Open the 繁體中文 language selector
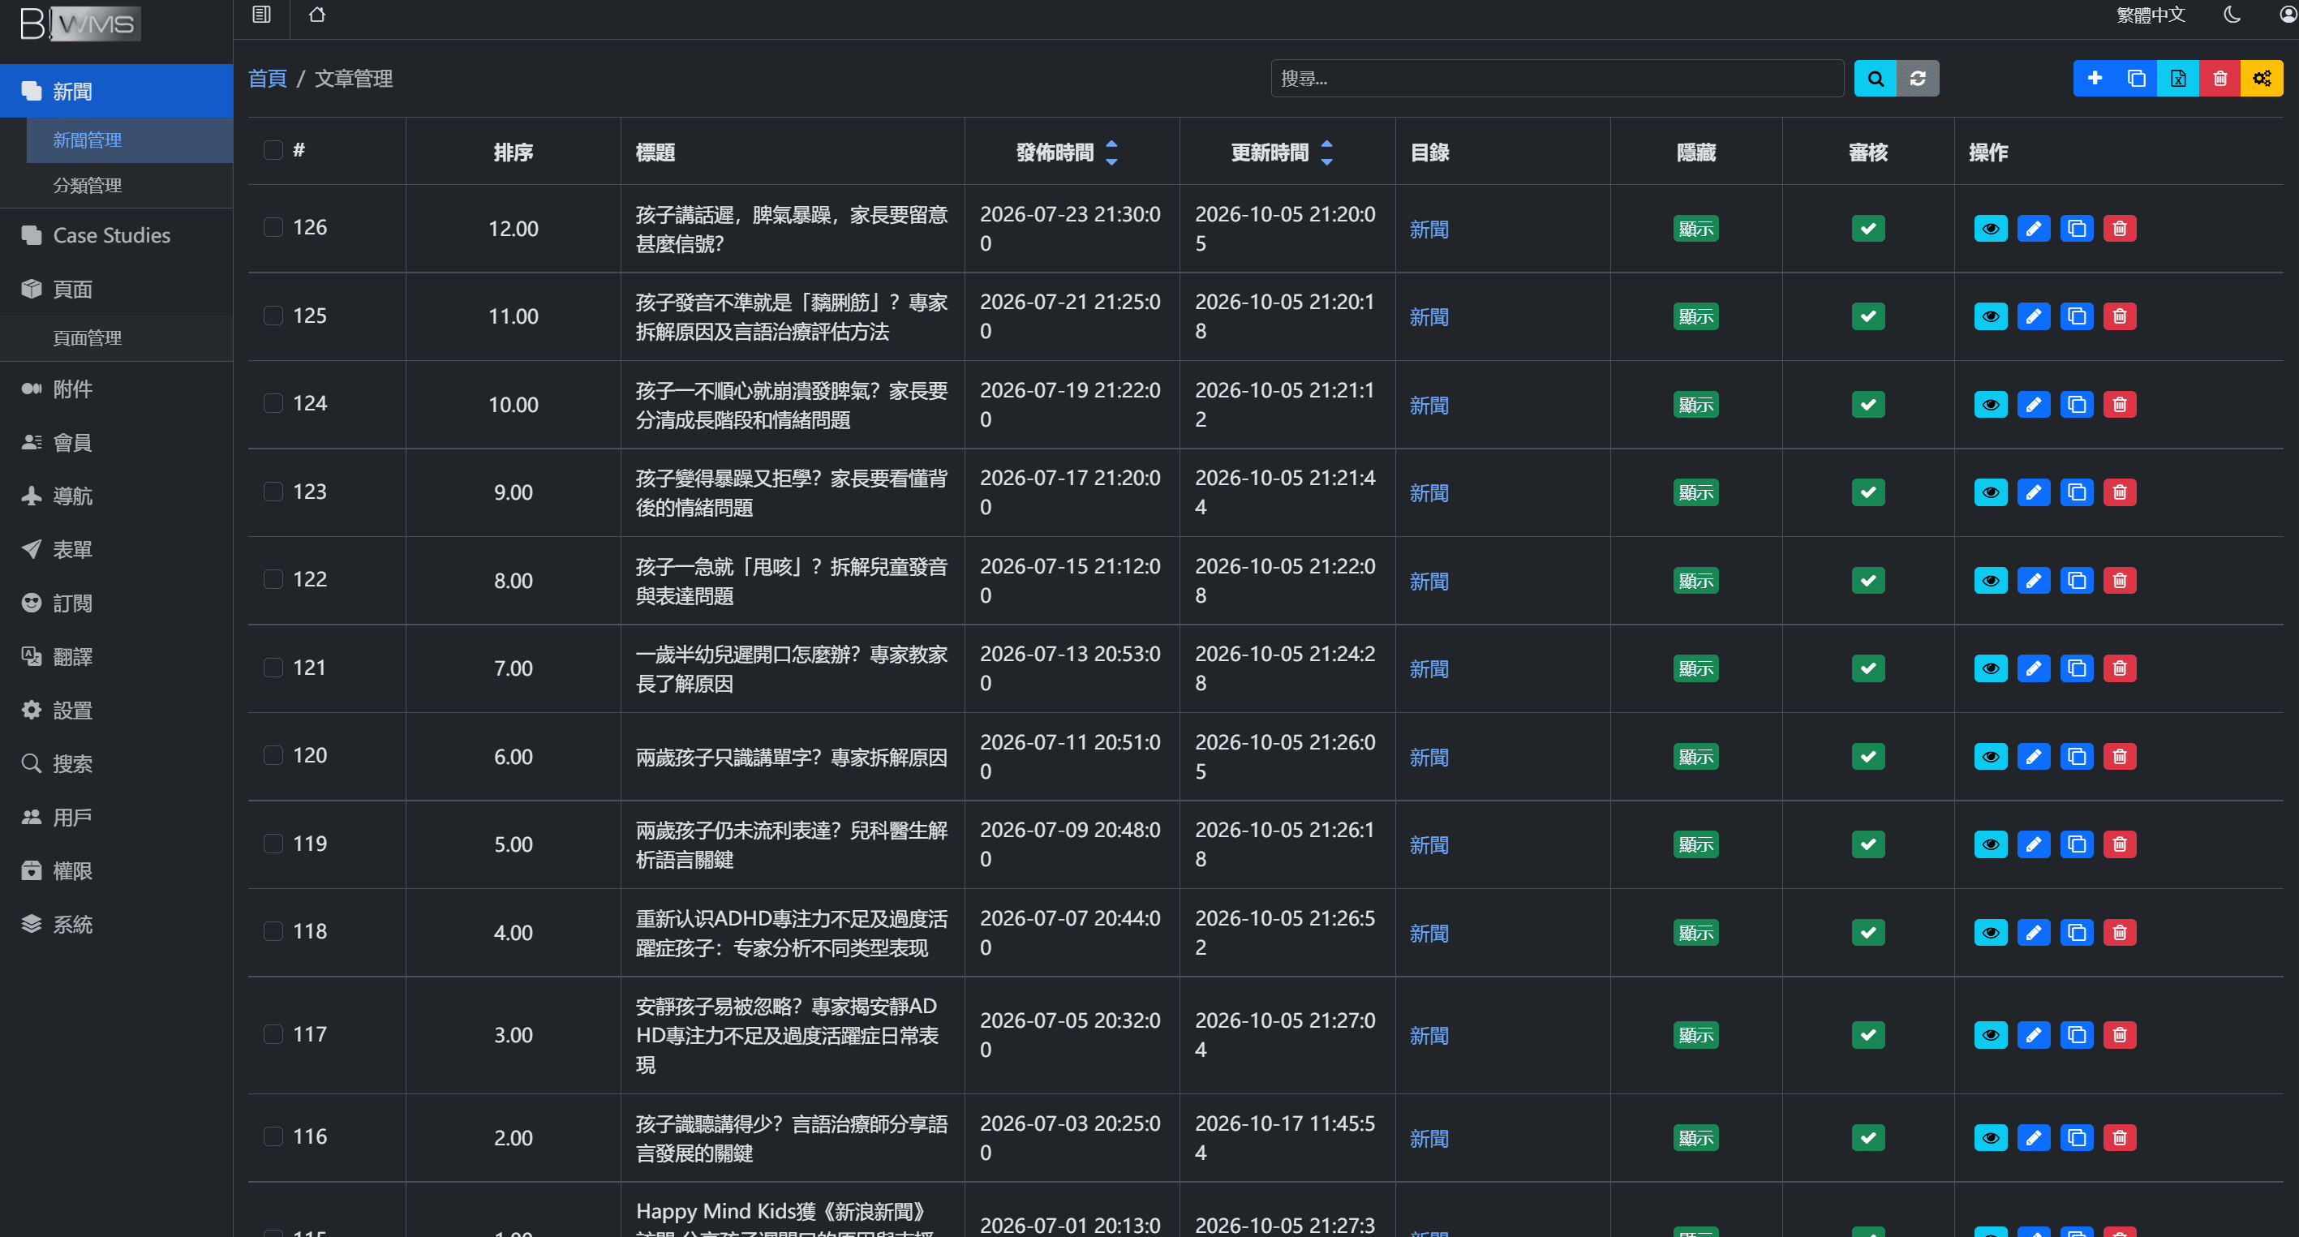This screenshot has height=1237, width=2299. click(x=2150, y=15)
